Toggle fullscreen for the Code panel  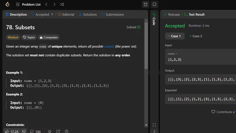click(154, 125)
